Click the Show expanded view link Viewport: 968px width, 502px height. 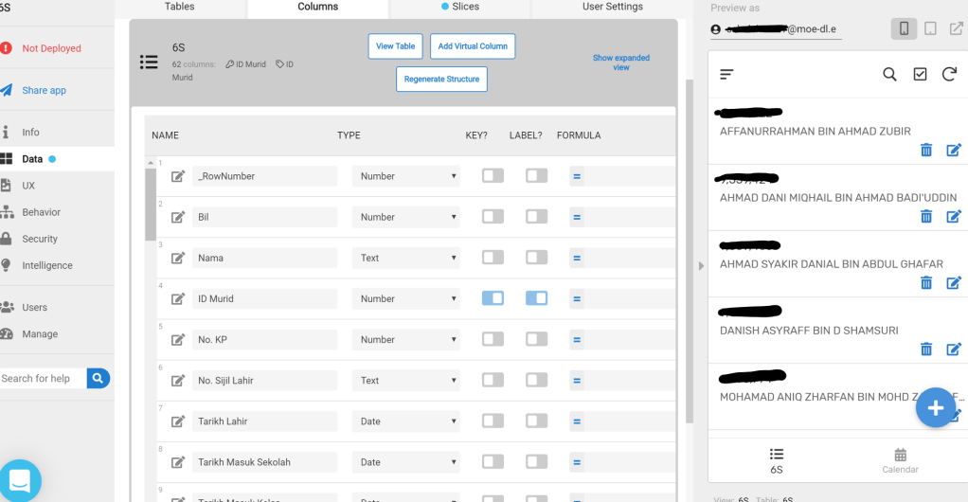[621, 63]
